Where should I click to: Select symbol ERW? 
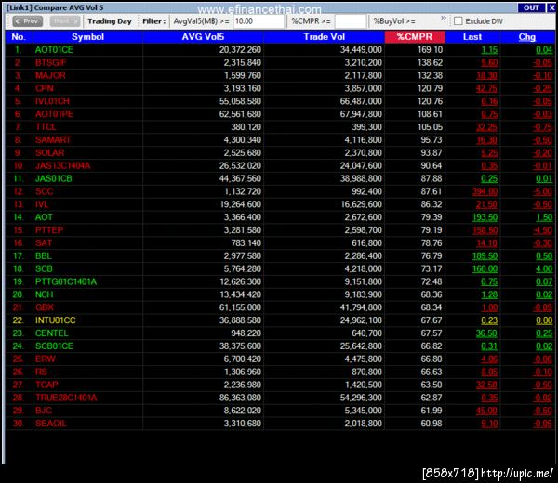tap(46, 359)
